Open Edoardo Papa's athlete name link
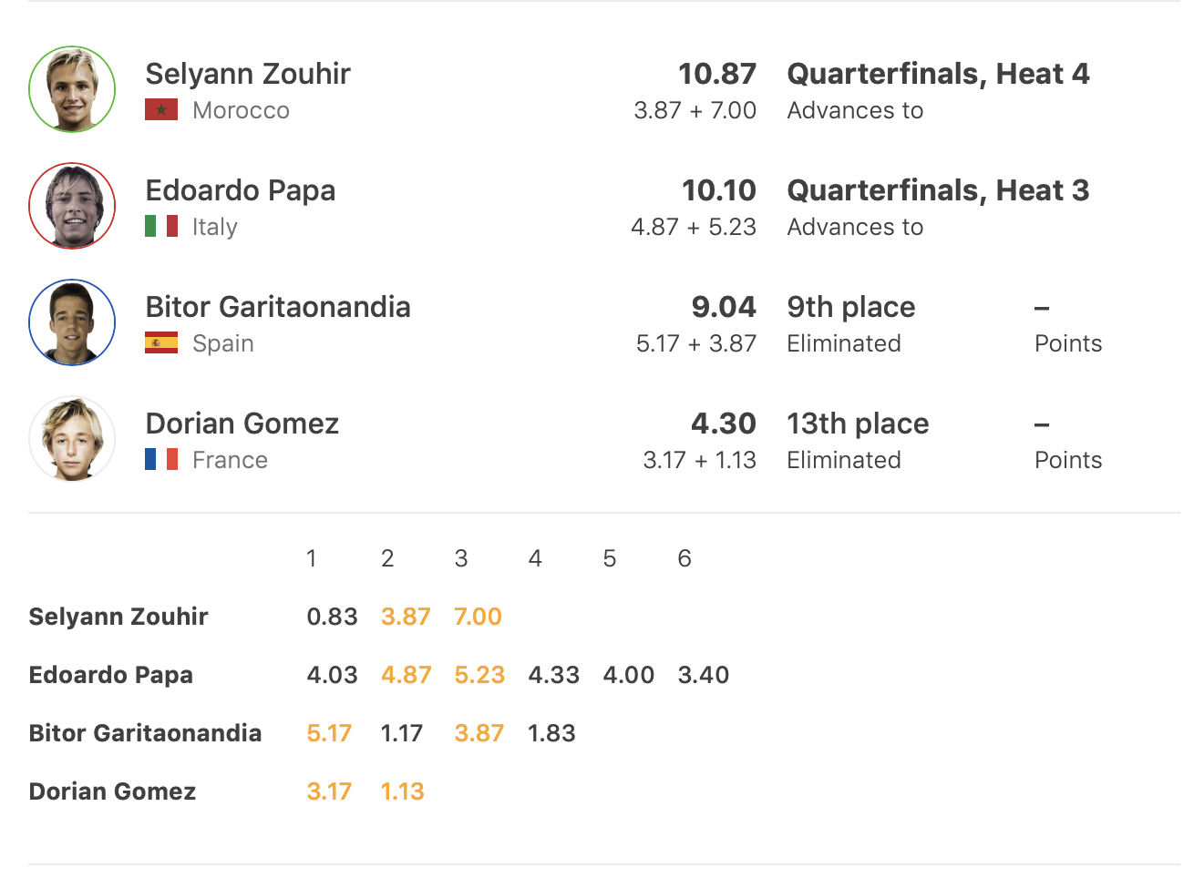The image size is (1194, 878). [x=241, y=190]
